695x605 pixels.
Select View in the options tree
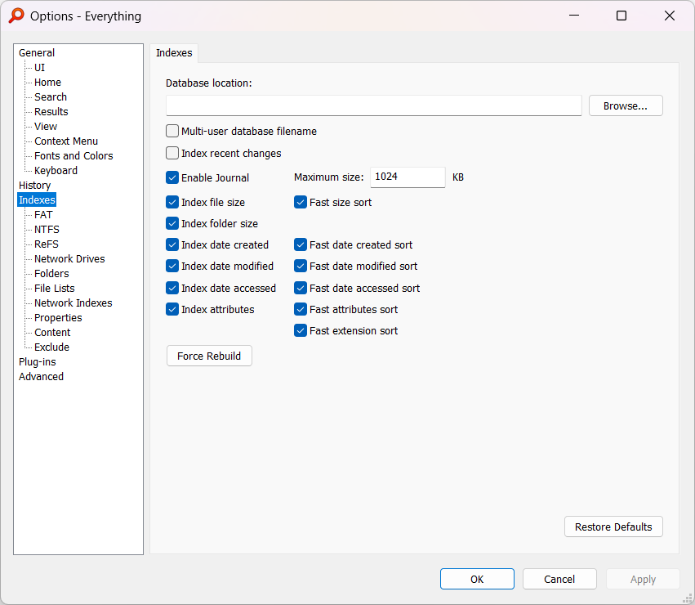click(46, 126)
